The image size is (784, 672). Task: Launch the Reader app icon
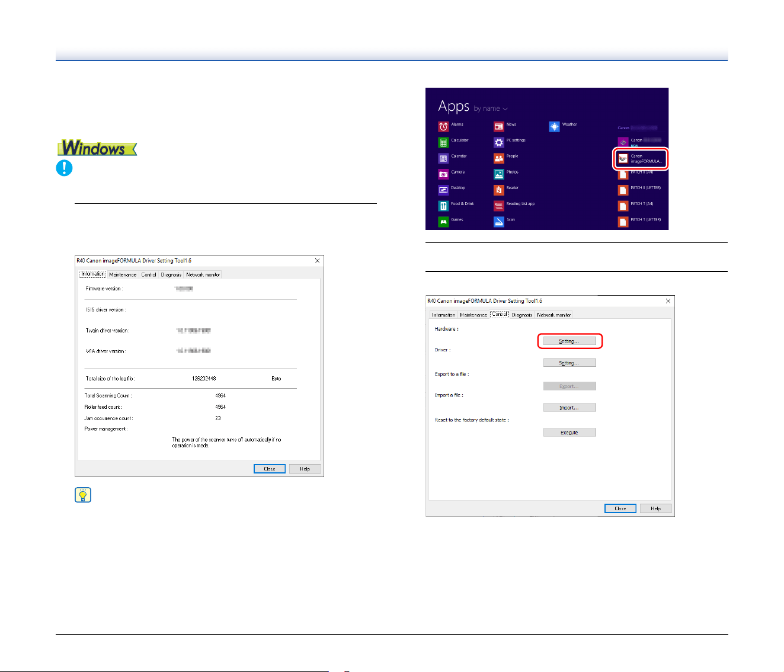click(499, 190)
